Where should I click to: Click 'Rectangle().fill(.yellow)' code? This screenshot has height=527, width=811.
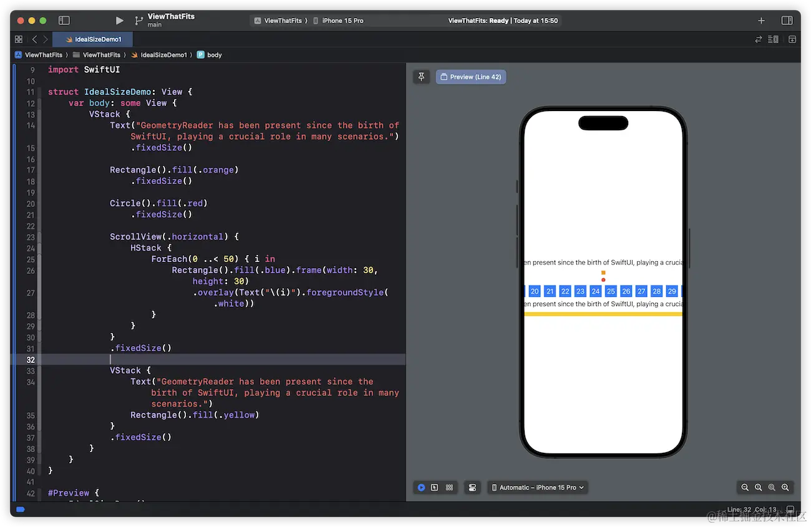tap(195, 415)
